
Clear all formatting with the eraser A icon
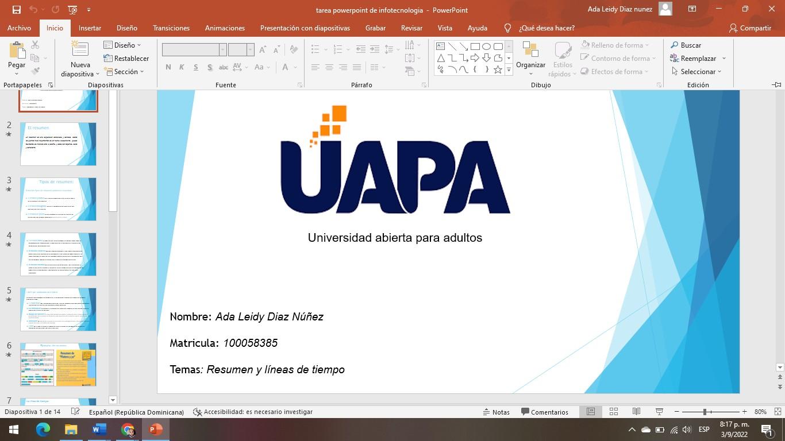[294, 50]
